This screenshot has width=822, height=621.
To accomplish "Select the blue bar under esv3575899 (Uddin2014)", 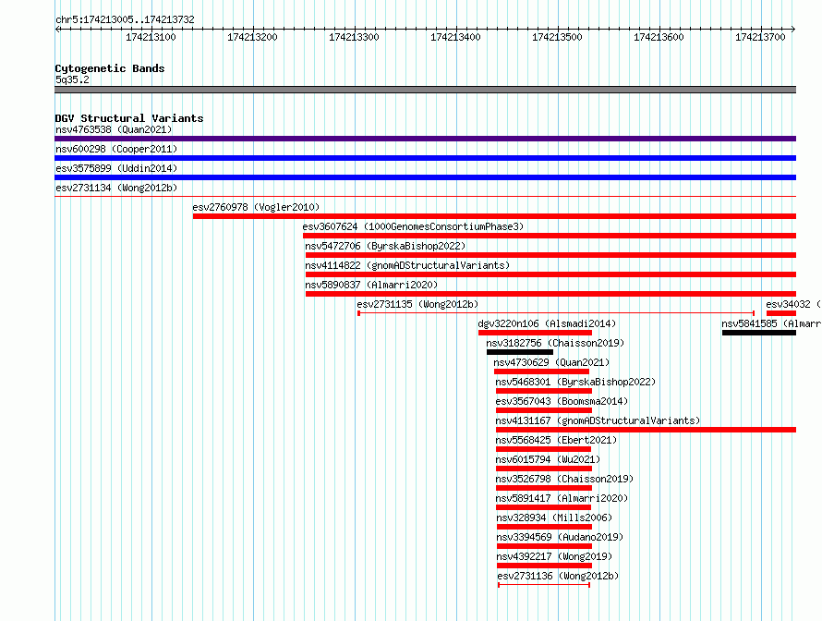I will [425, 177].
